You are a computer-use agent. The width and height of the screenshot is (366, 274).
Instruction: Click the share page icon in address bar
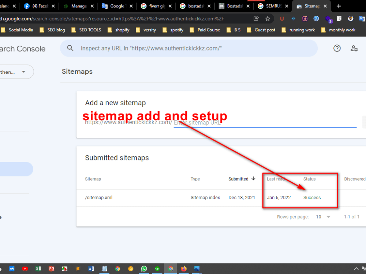(256, 19)
